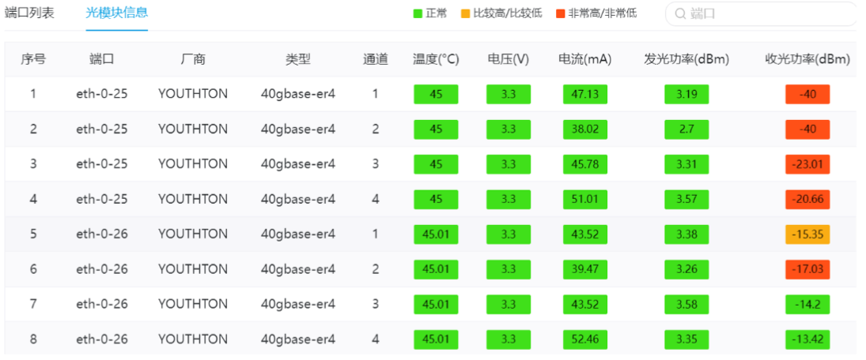Click the orange -15.35 receive power badge
Image resolution: width=866 pixels, height=360 pixels.
807,234
